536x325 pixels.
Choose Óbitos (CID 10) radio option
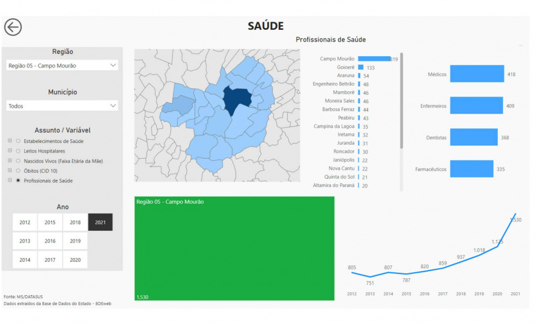[18, 170]
